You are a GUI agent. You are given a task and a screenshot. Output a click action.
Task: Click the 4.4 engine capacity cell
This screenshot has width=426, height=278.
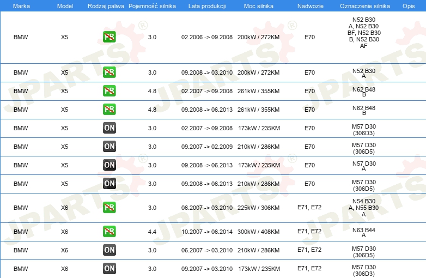(152, 232)
